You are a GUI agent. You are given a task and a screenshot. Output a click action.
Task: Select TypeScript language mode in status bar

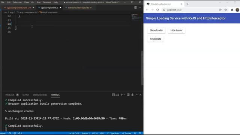[113, 133]
